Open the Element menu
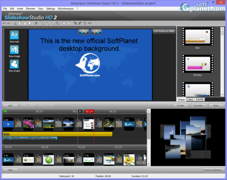 click(30, 9)
